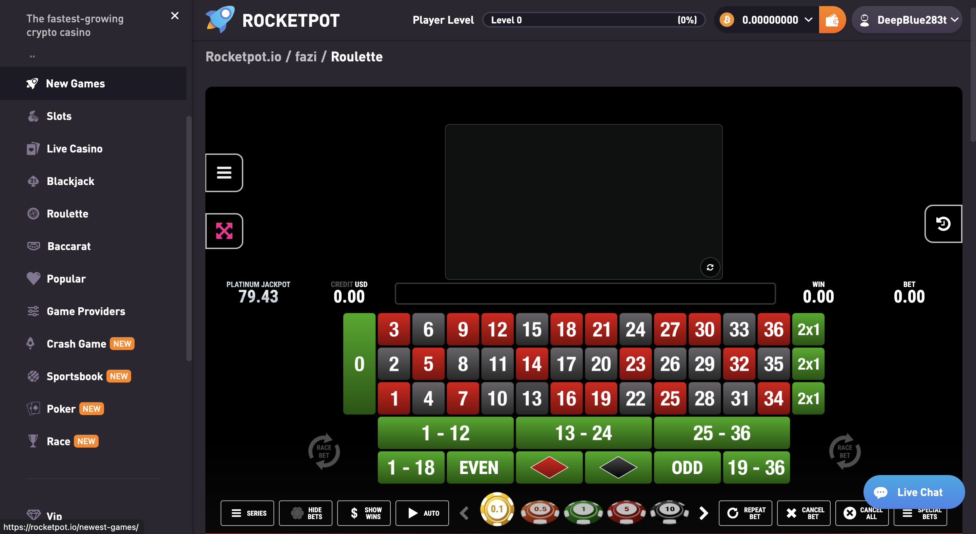Viewport: 976px width, 534px height.
Task: Open the game hamburger menu icon
Action: pyautogui.click(x=224, y=173)
